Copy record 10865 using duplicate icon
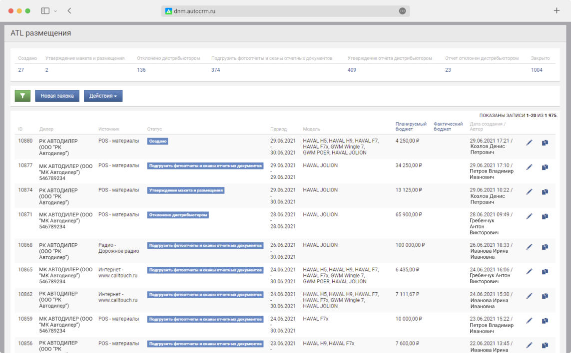This screenshot has width=571, height=353. tap(545, 271)
